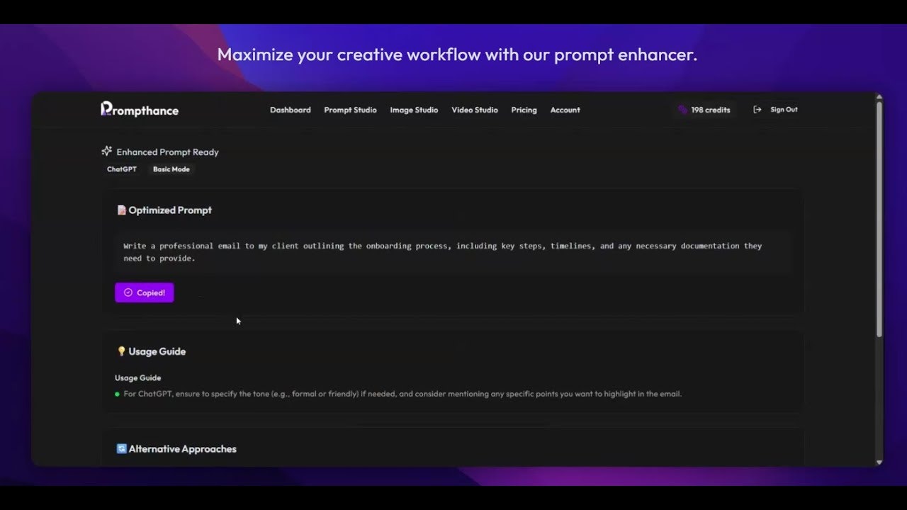Open the Account page
Viewport: 907px width, 510px height.
[565, 110]
